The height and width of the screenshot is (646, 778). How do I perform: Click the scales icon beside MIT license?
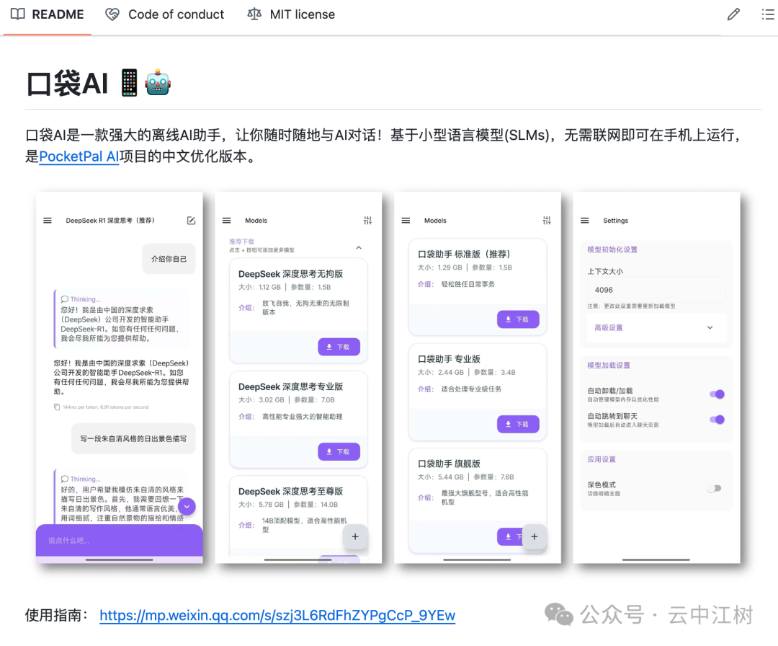pyautogui.click(x=254, y=14)
